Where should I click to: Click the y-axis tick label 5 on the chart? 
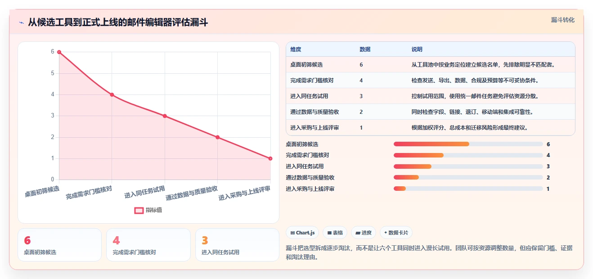click(53, 73)
